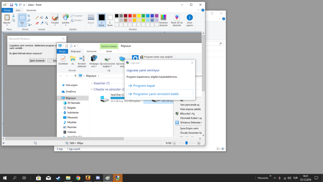Click the Ürün uyarısı info button
This screenshot has height=182, width=323.
pos(189,20)
